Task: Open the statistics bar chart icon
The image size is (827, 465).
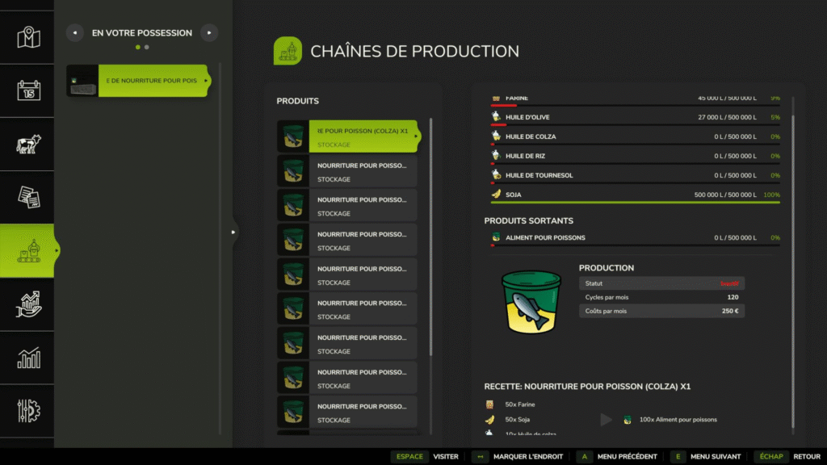Action: [28, 358]
